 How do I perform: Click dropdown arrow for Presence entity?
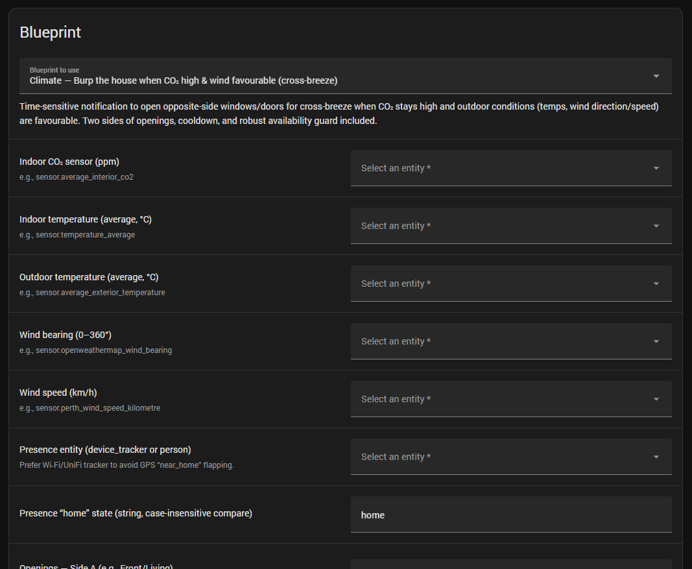(656, 457)
